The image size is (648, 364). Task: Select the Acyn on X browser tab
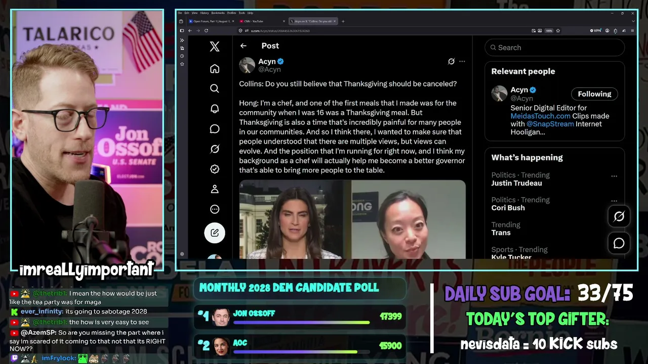tap(312, 21)
